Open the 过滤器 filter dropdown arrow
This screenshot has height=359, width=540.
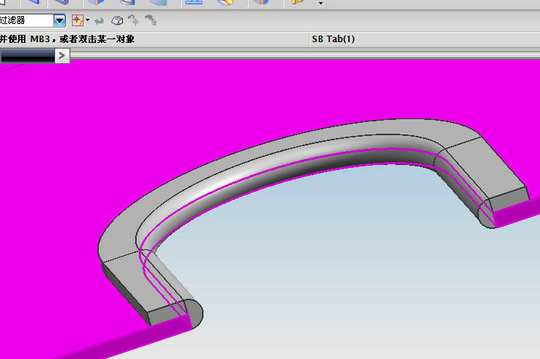click(x=60, y=20)
